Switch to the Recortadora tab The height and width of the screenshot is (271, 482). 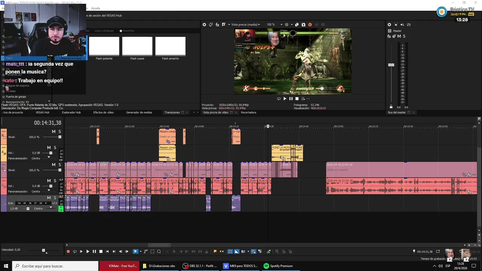click(x=249, y=113)
